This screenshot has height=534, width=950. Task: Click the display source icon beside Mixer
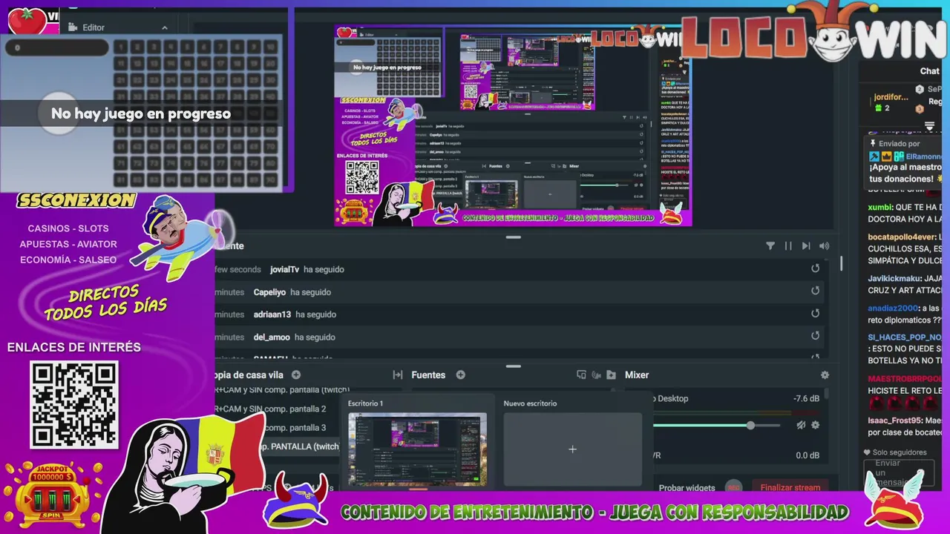point(581,375)
